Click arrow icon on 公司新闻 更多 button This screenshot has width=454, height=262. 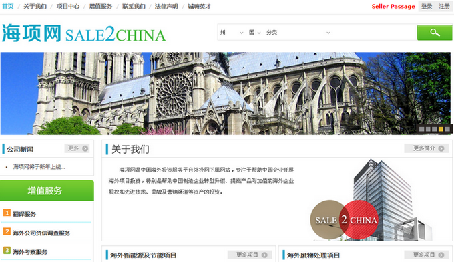click(85, 148)
